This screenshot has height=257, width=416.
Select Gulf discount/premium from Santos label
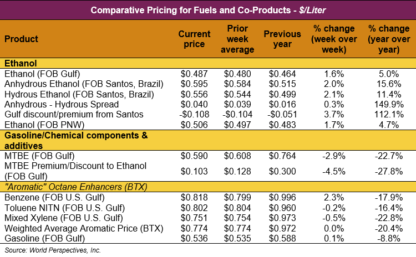(74, 114)
